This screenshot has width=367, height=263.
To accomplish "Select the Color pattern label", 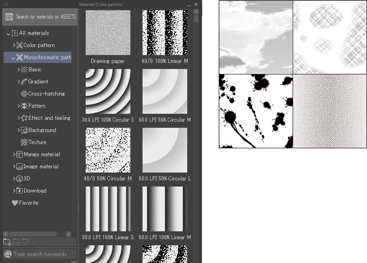I will (39, 45).
